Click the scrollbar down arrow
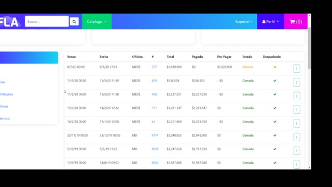The width and height of the screenshot is (332, 187). point(309,168)
